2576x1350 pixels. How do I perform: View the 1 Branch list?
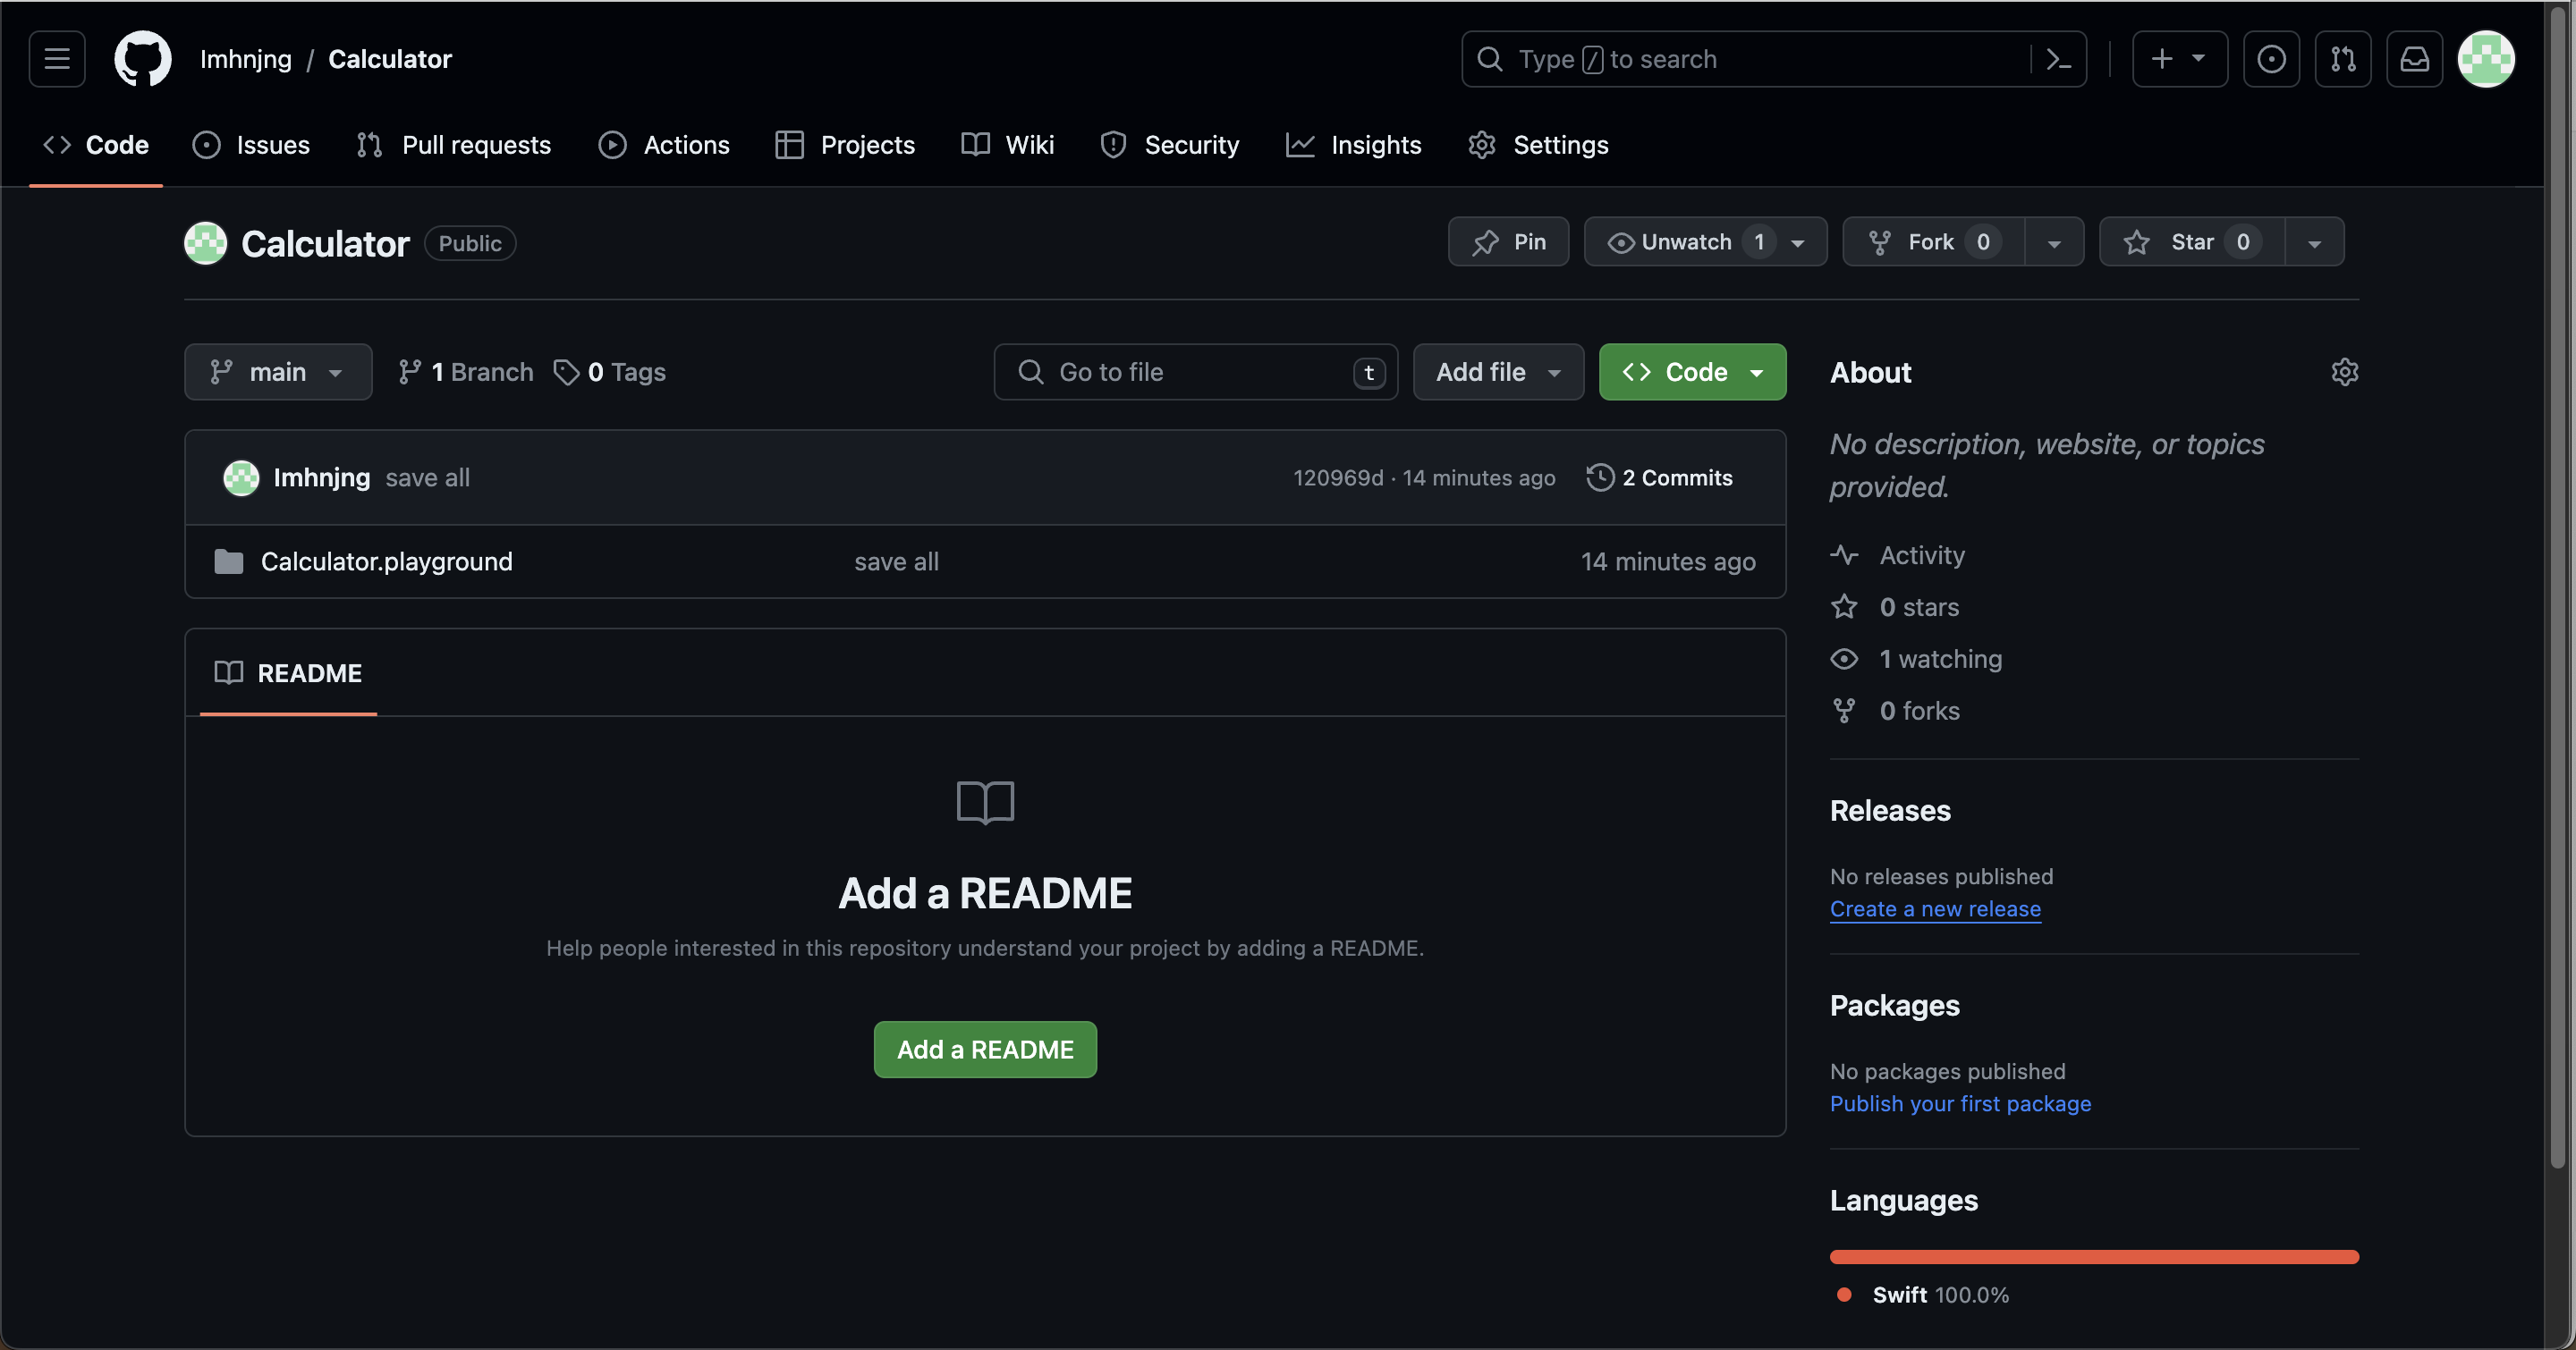(466, 372)
